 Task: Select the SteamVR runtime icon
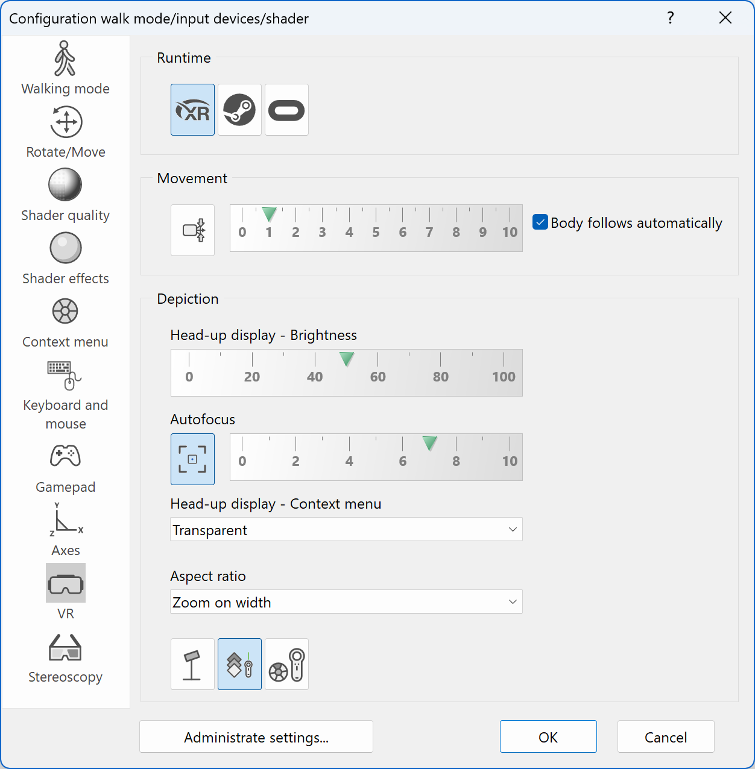click(x=239, y=110)
